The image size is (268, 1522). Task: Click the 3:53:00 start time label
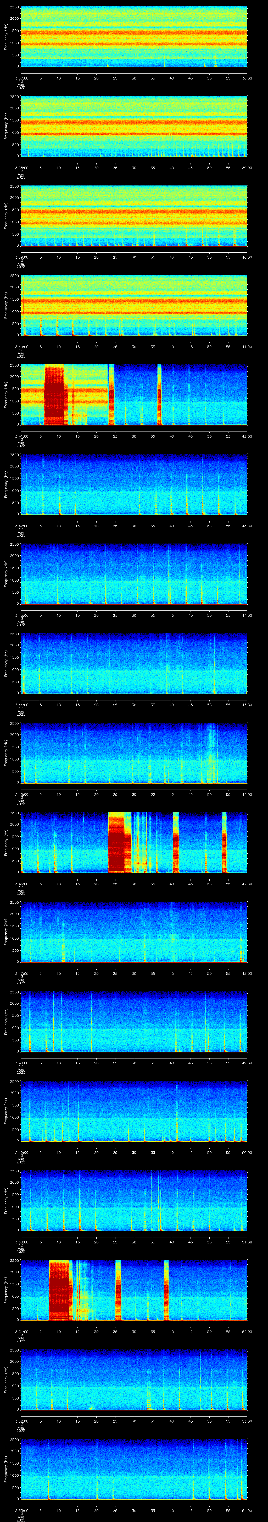tap(21, 1510)
